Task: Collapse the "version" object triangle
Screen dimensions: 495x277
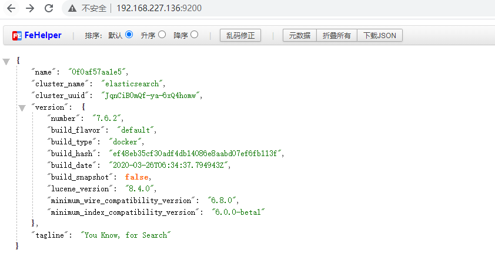Action: [x=22, y=108]
